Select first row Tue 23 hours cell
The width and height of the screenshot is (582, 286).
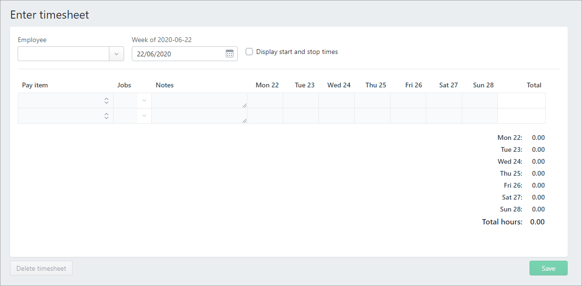click(301, 101)
